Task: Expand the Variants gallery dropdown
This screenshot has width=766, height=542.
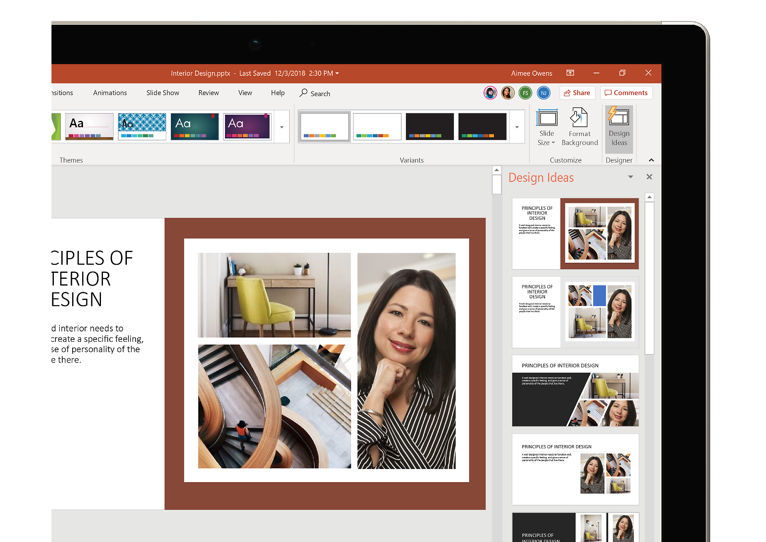Action: [517, 127]
